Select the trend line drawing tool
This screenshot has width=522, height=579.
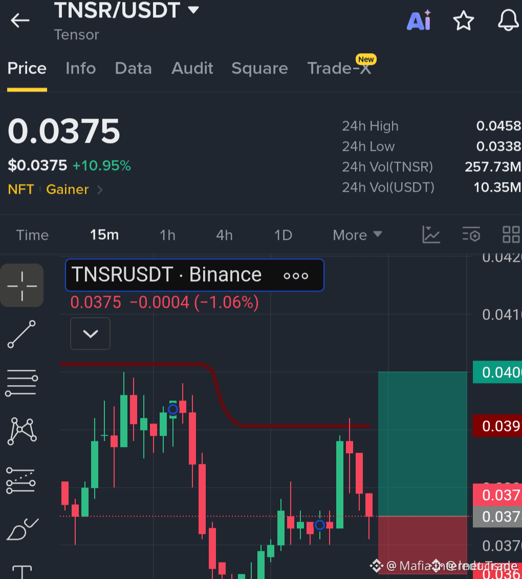click(22, 334)
